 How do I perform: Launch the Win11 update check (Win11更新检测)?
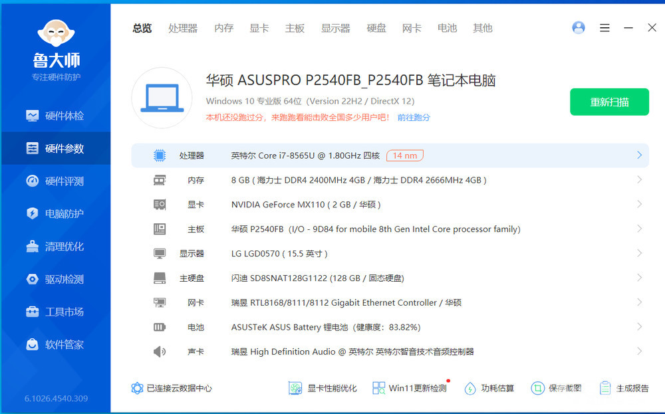[410, 388]
